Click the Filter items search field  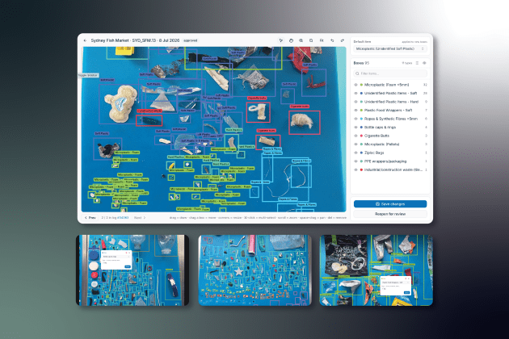click(x=390, y=73)
